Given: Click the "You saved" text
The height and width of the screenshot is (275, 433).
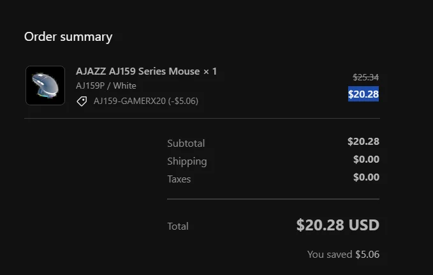Looking at the screenshot, I should (x=330, y=254).
